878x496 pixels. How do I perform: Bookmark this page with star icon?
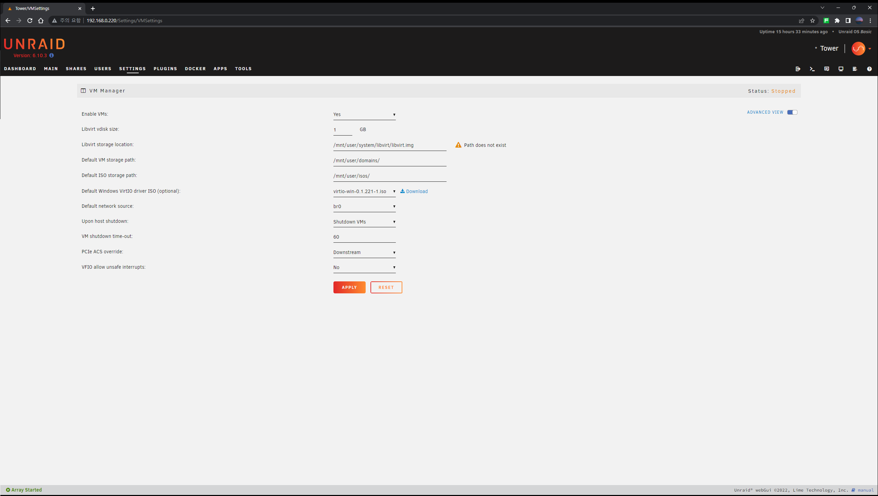(x=813, y=21)
